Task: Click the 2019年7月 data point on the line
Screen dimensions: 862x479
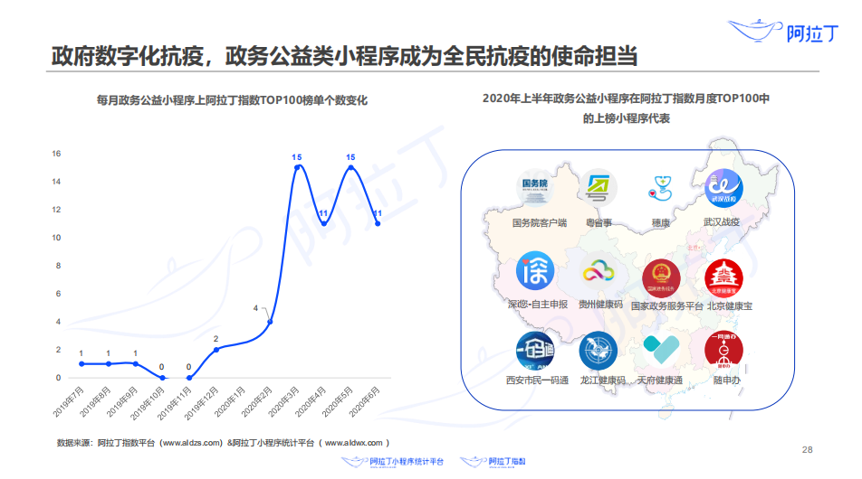Action: pos(81,364)
